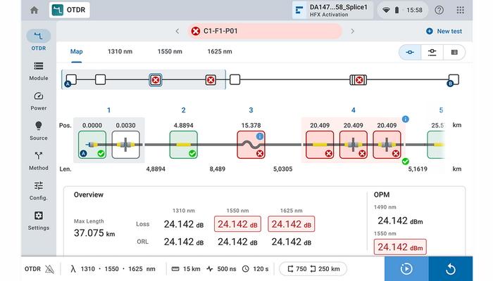
Task: Open Config. in the sidebar
Action: click(x=39, y=190)
